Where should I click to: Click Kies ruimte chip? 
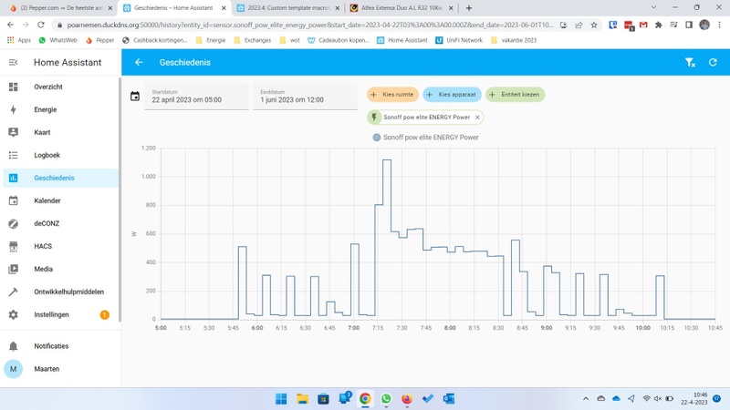(392, 95)
